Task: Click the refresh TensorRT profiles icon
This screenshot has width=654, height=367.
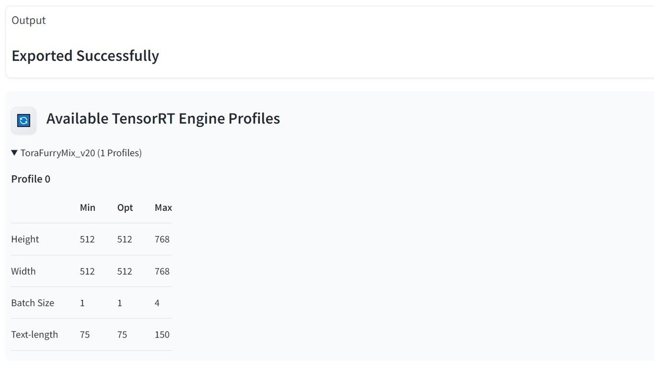Action: [23, 120]
